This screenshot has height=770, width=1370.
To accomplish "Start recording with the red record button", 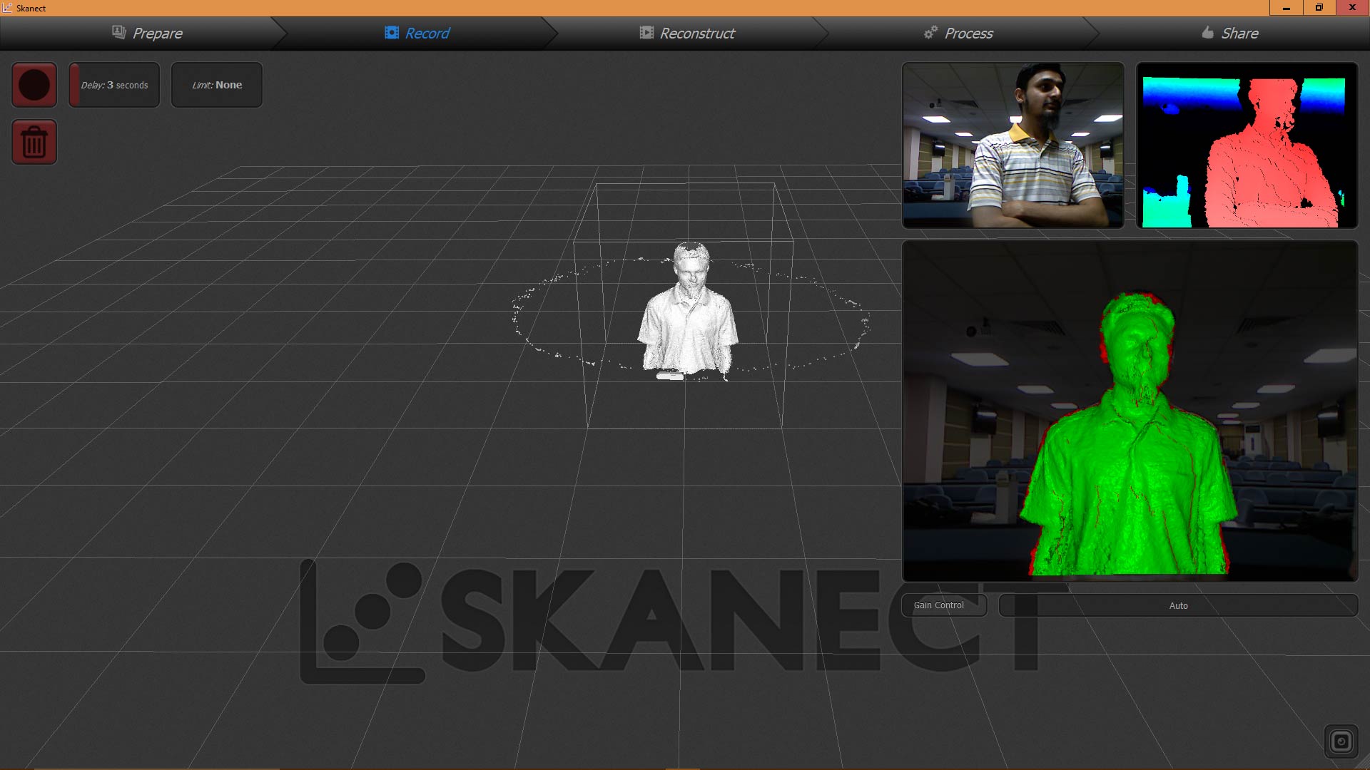I will click(x=34, y=85).
